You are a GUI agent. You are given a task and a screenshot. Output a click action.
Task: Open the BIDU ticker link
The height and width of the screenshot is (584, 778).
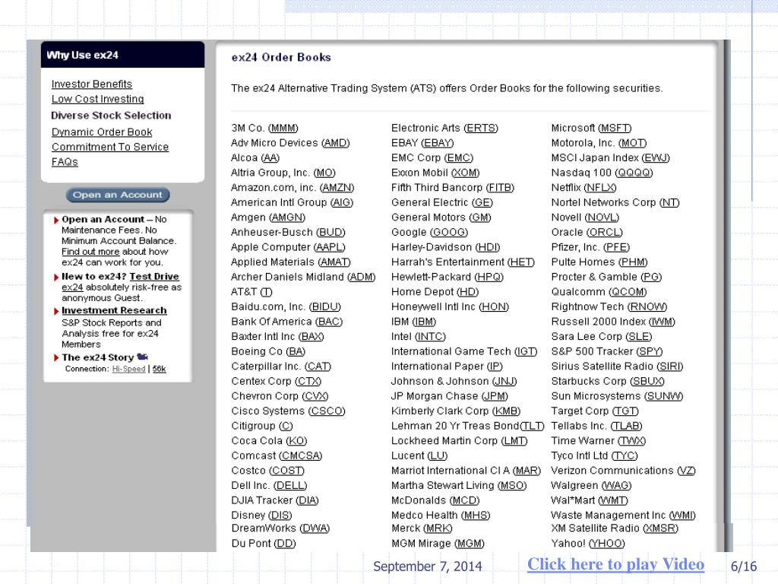tap(325, 307)
